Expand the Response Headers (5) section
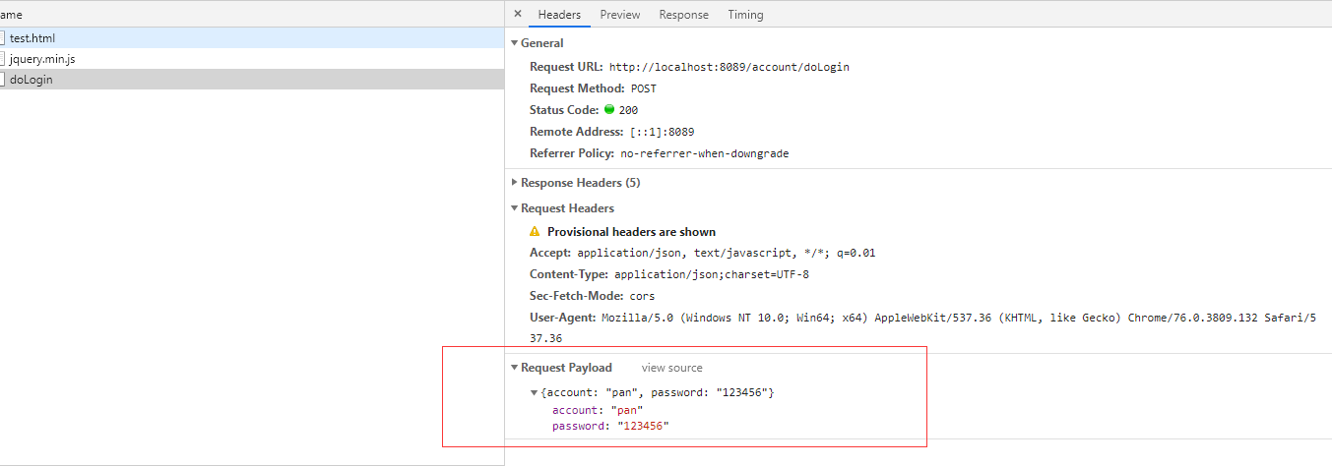1332x466 pixels. click(514, 183)
